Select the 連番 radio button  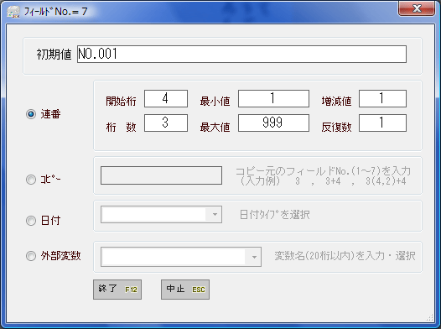31,114
